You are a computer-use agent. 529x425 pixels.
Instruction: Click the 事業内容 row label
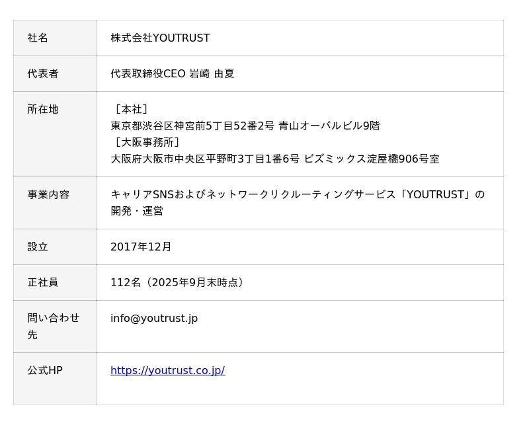(48, 194)
